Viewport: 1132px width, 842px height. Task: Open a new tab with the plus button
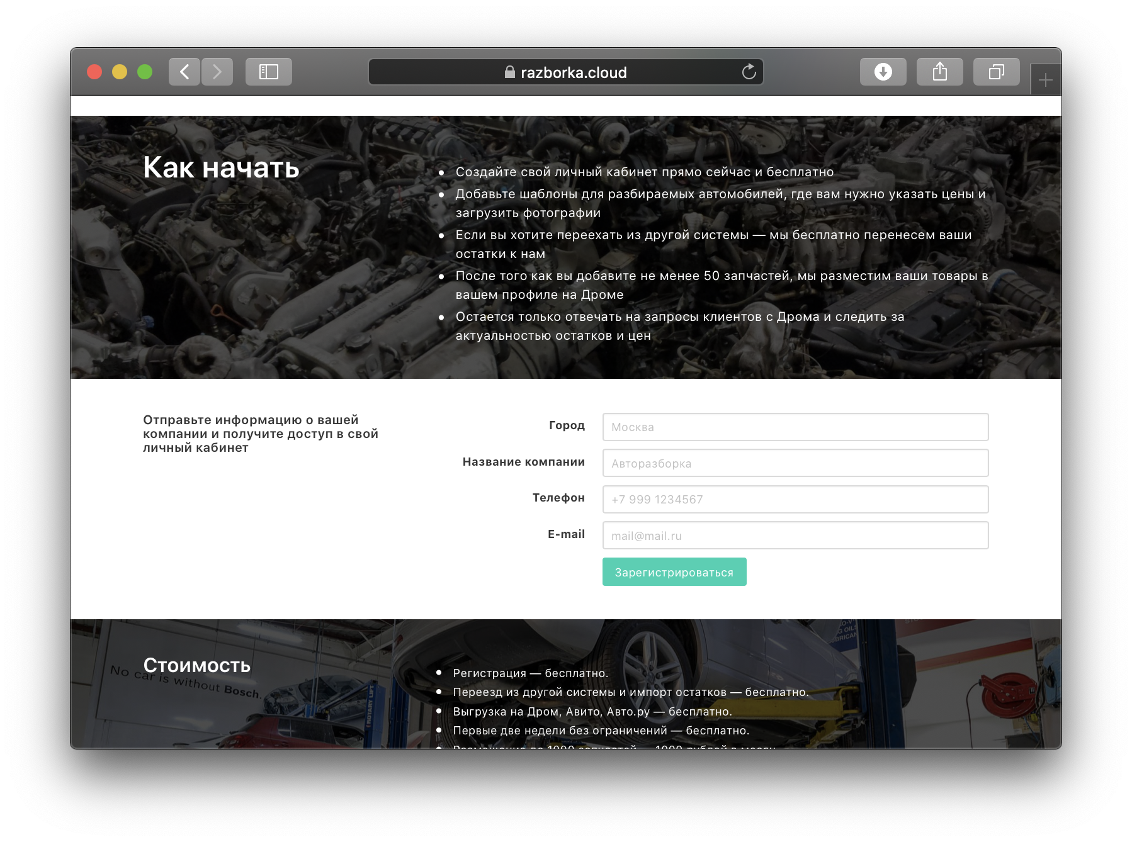click(x=1045, y=80)
